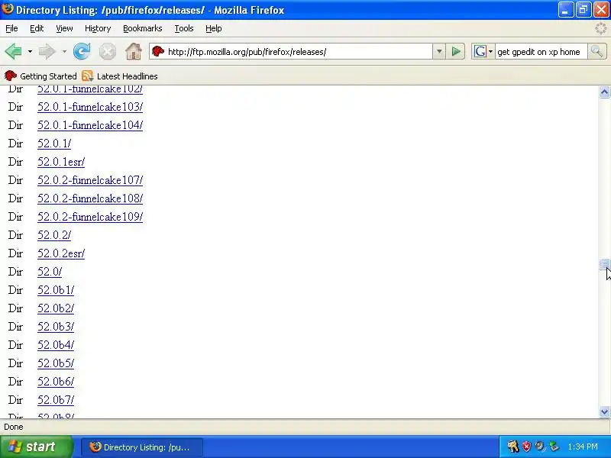The image size is (611, 458).
Task: Go to the Home page icon
Action: (133, 51)
